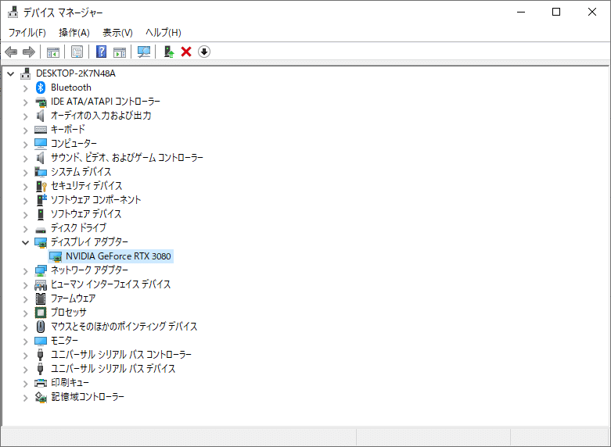The width and height of the screenshot is (611, 447).
Task: Select the プロセッサ label
Action: pos(69,313)
